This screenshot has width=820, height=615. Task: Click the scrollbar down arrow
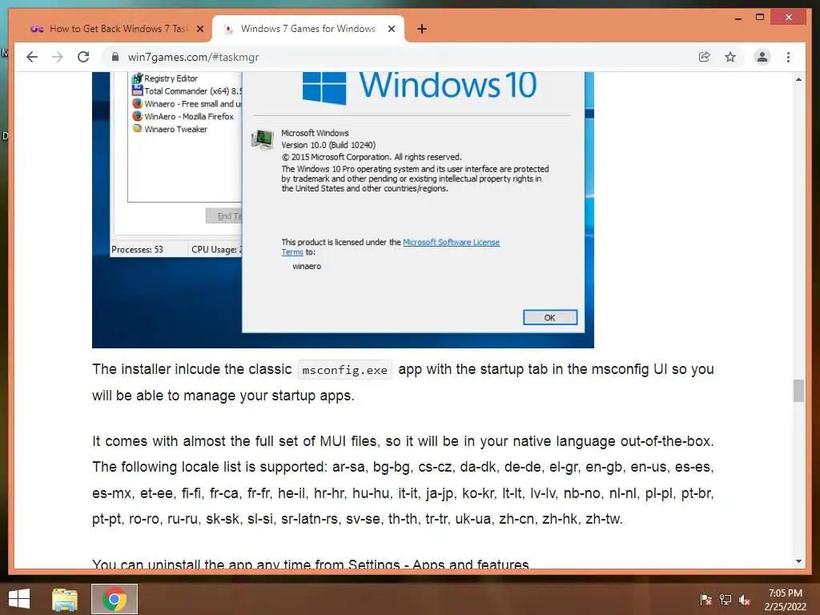pyautogui.click(x=798, y=561)
